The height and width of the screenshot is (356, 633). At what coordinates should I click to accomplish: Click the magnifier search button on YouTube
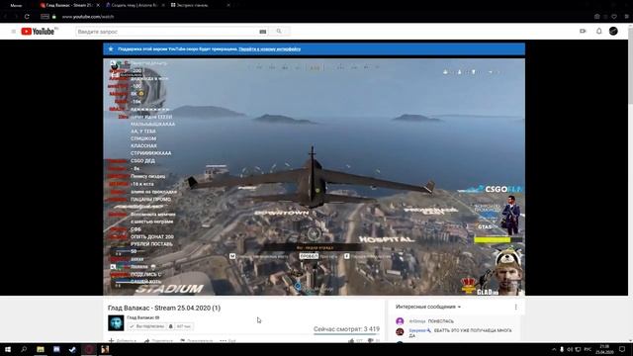(279, 31)
